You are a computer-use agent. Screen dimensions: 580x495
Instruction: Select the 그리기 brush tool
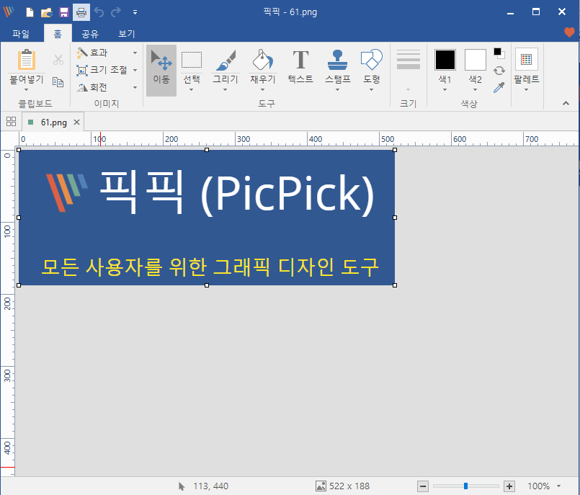tap(226, 66)
